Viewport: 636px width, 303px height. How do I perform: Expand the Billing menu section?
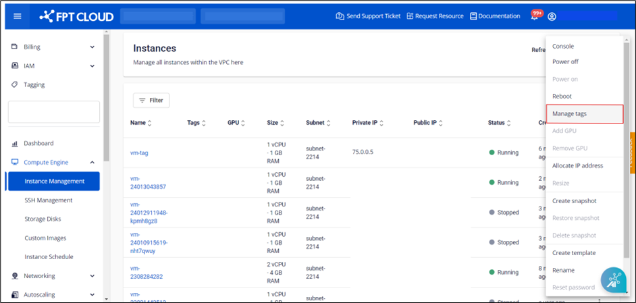tap(92, 47)
